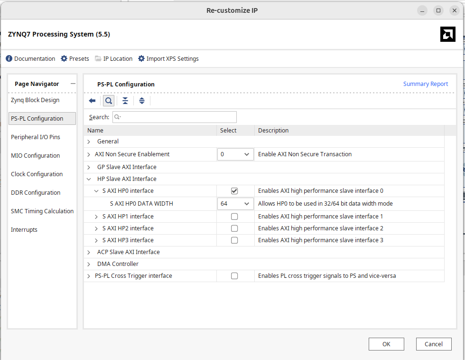Click the back arrow toolbar icon
This screenshot has height=360, width=465.
[93, 101]
